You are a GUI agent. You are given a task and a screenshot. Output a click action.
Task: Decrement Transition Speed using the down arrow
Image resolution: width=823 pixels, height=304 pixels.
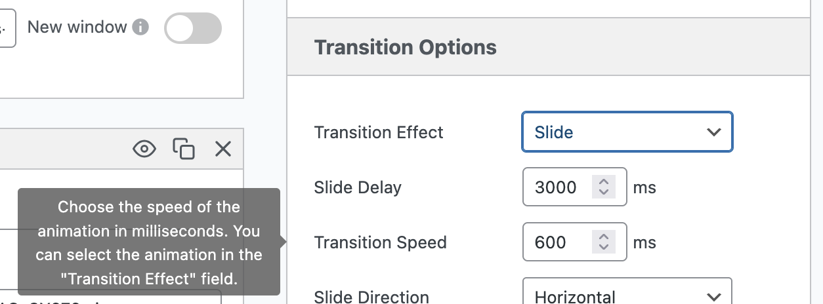point(604,248)
